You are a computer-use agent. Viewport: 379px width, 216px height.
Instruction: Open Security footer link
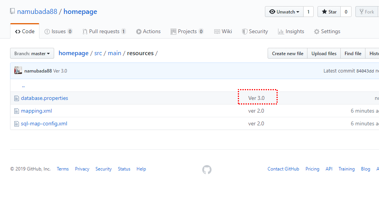(104, 169)
